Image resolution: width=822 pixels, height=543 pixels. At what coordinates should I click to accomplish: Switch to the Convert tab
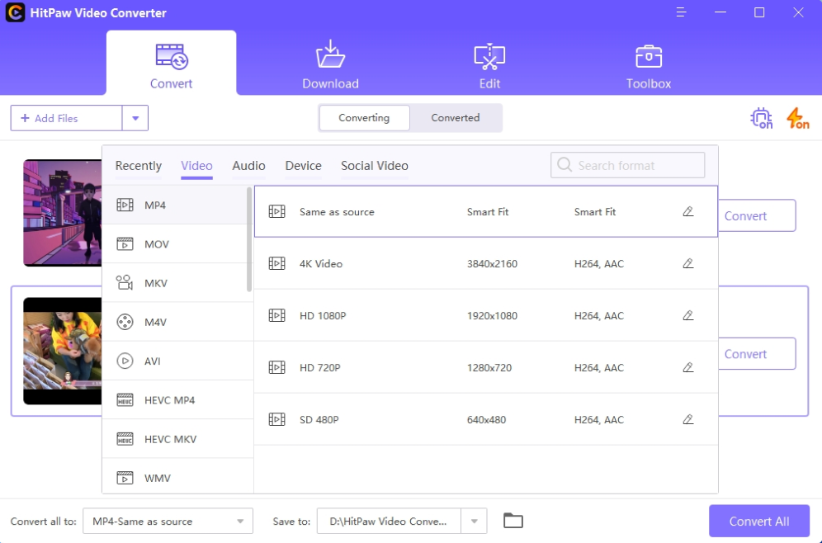click(171, 64)
